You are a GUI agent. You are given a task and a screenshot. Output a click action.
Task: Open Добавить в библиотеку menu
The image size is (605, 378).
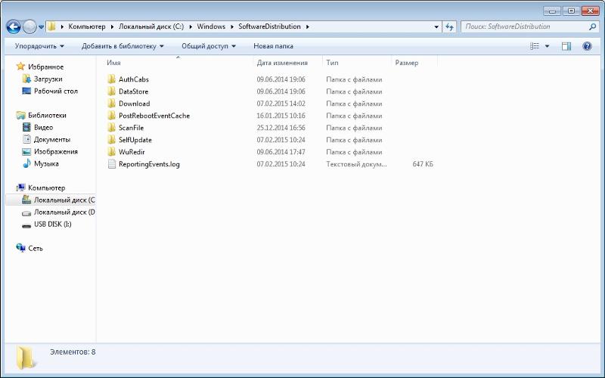click(x=123, y=46)
